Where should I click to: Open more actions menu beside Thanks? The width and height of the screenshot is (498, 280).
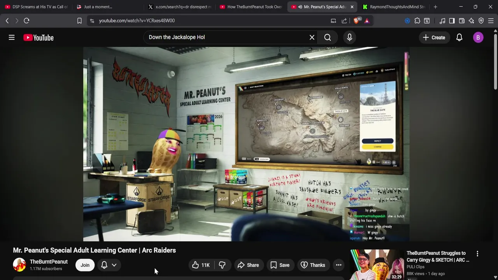pos(338,265)
